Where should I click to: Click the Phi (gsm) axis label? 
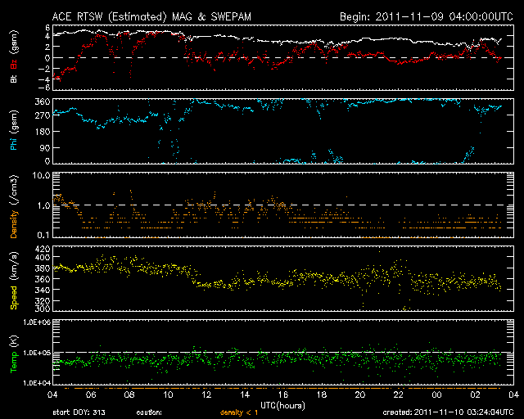(x=14, y=133)
